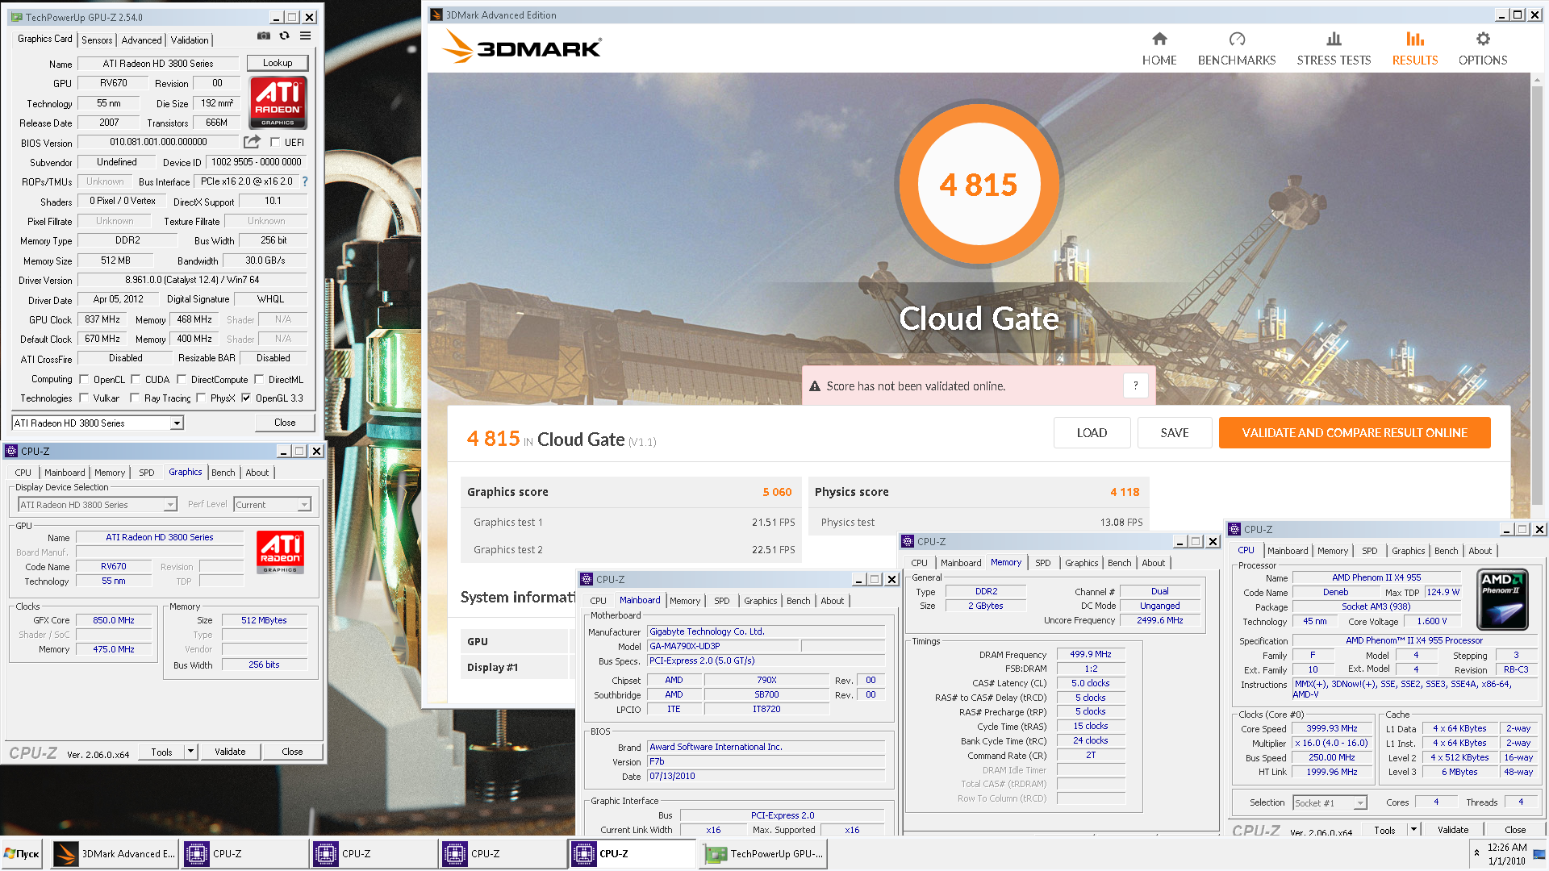1549x871 pixels.
Task: Open the 3DMark Benchmarks section
Action: point(1237,48)
